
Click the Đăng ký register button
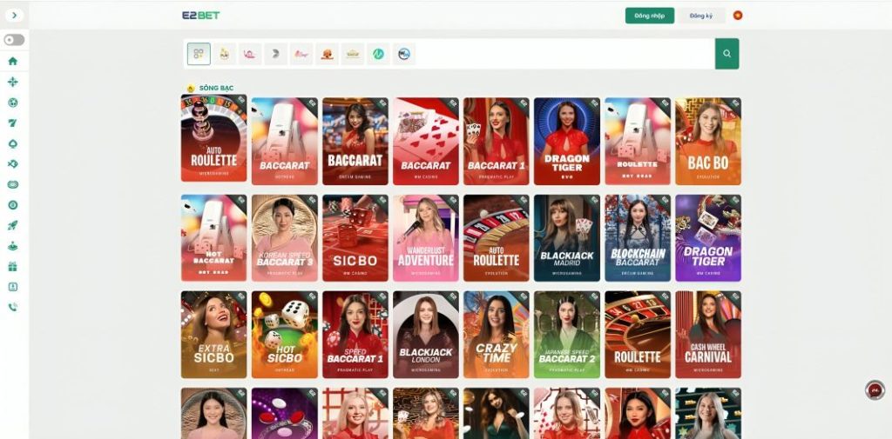tap(701, 16)
